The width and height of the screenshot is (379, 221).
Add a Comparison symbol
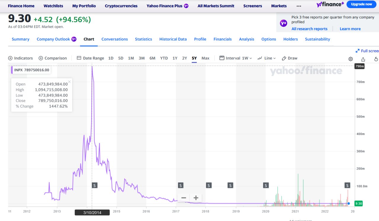coord(53,58)
